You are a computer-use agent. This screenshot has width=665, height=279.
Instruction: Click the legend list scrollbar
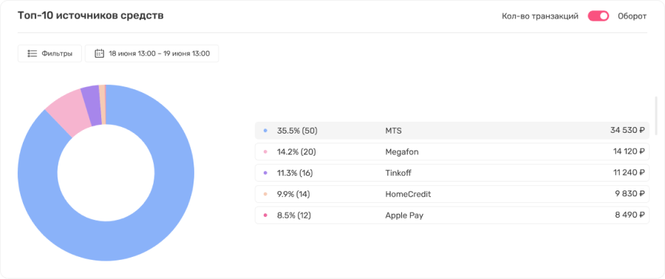[x=656, y=116]
